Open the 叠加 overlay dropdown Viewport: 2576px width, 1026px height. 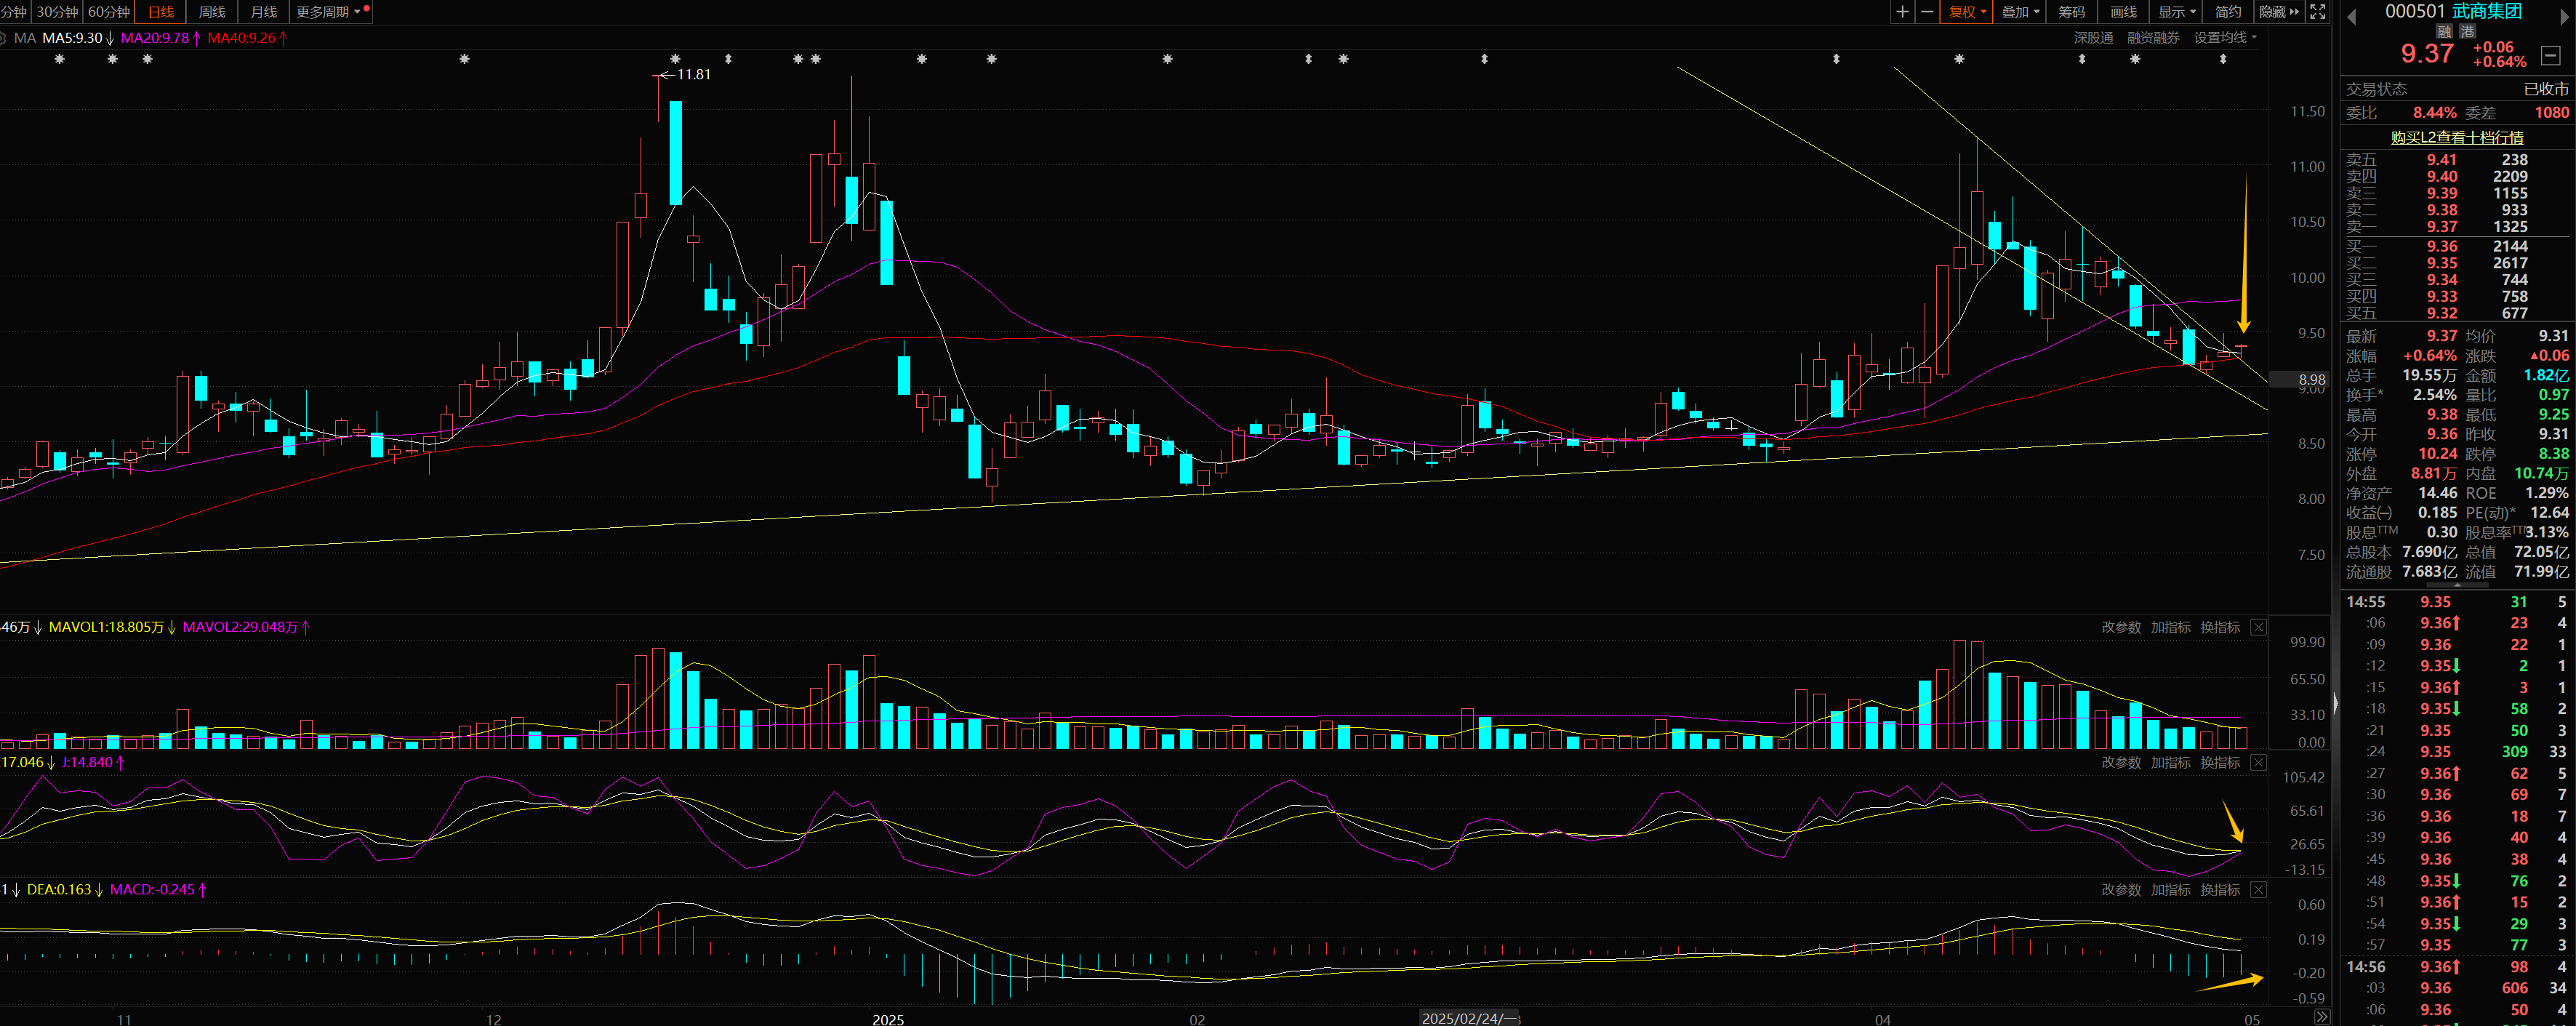point(2020,12)
